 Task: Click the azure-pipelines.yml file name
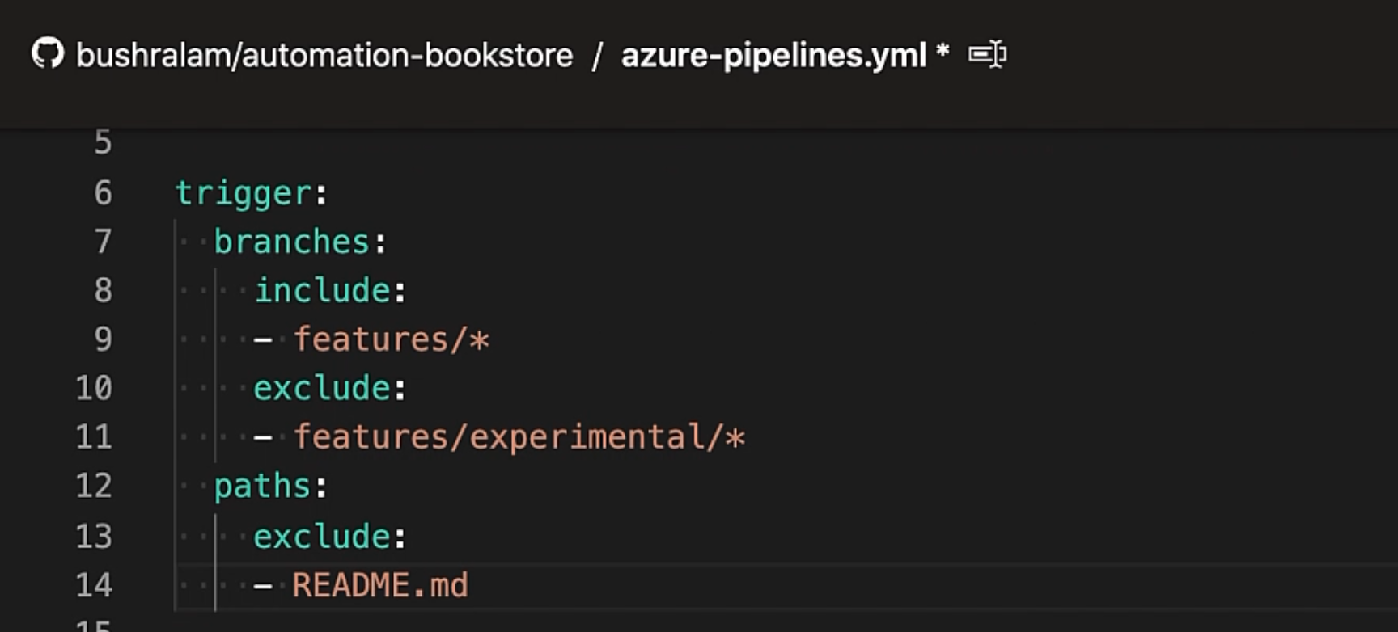point(773,56)
